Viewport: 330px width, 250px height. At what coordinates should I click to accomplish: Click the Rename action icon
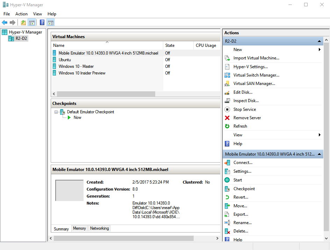pyautogui.click(x=227, y=223)
